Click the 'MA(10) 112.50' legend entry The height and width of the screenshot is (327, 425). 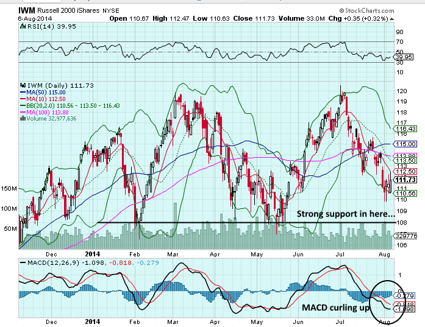(x=46, y=99)
